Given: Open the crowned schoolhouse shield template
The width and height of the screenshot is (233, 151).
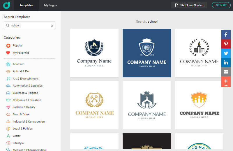Looking at the screenshot, I should 147,105.
